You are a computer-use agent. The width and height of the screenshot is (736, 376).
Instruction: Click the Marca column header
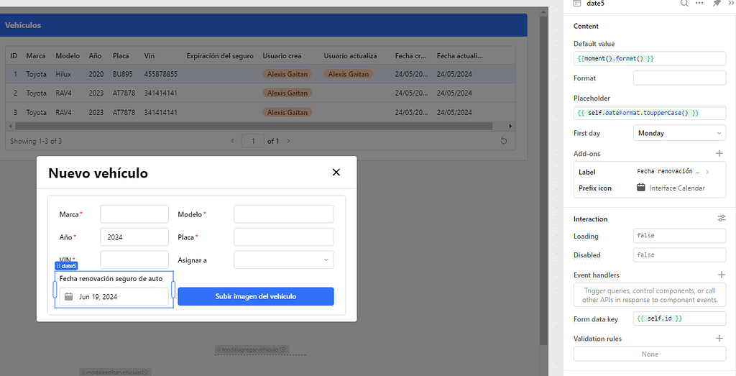coord(36,56)
